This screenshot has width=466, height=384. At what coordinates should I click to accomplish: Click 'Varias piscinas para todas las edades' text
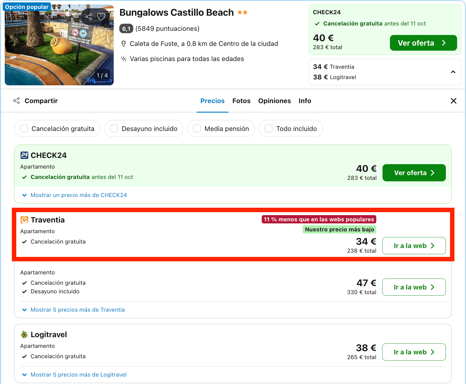click(x=187, y=59)
